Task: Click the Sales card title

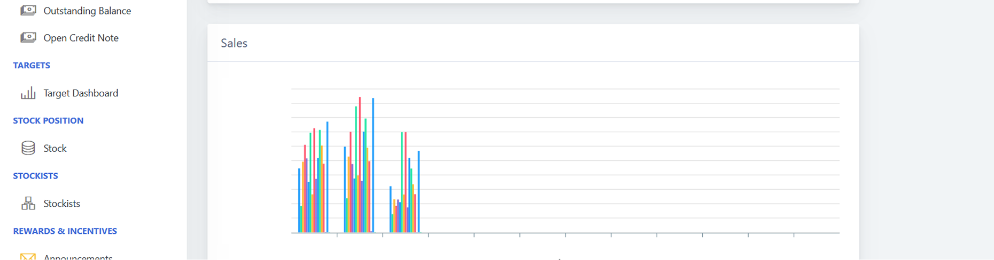Action: pos(234,43)
